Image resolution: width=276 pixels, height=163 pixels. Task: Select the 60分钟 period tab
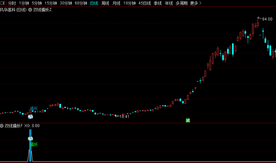coord(81,3)
